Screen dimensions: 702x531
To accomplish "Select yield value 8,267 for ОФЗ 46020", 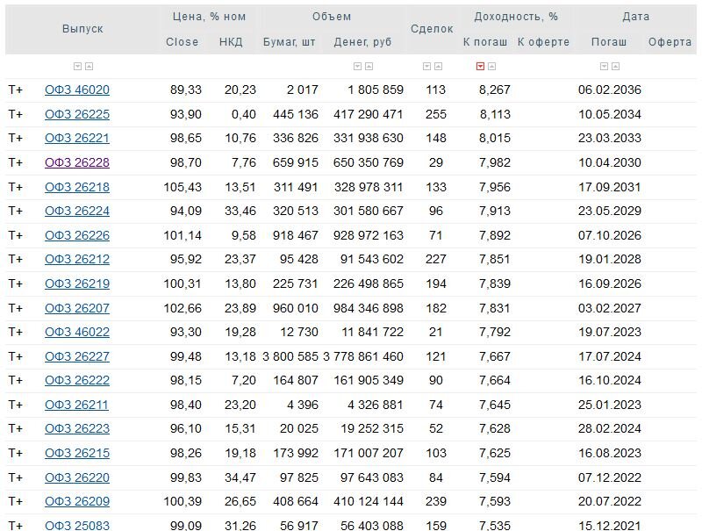I will 495,90.
